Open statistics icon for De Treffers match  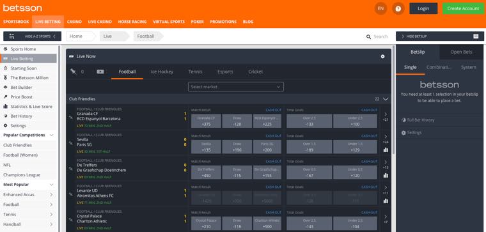386,175
